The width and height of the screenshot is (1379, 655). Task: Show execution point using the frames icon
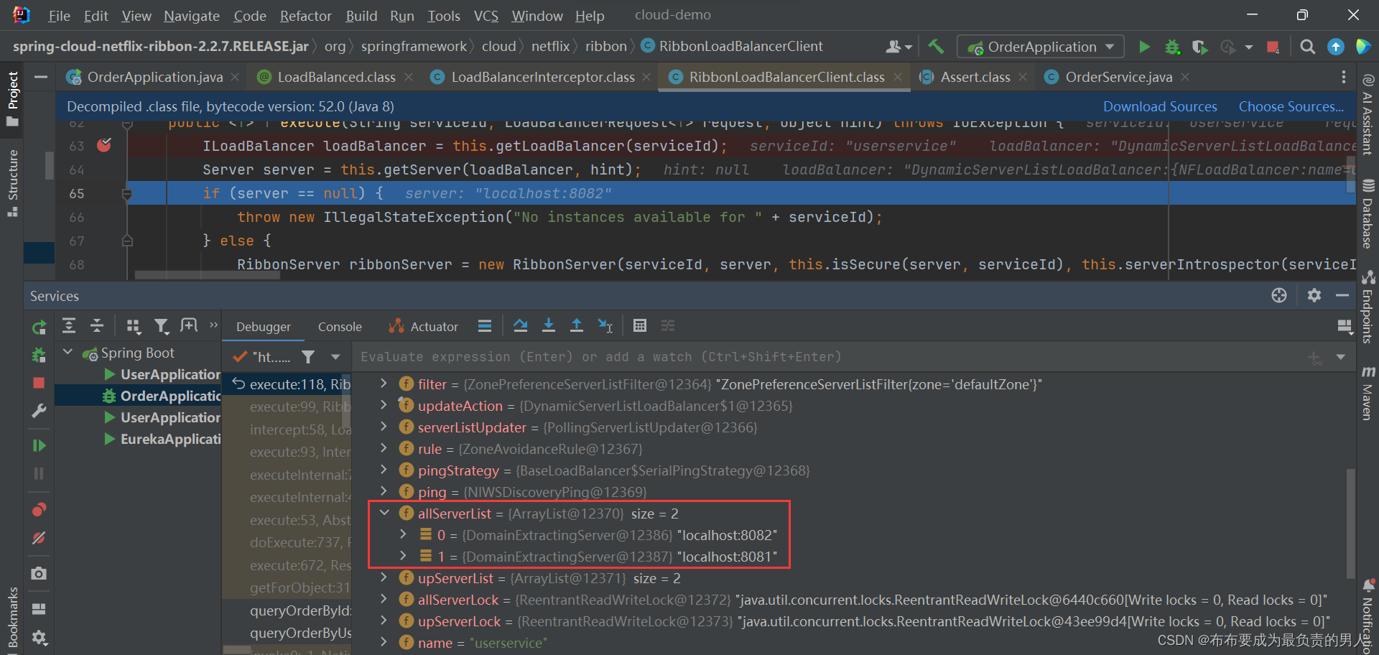tap(485, 326)
